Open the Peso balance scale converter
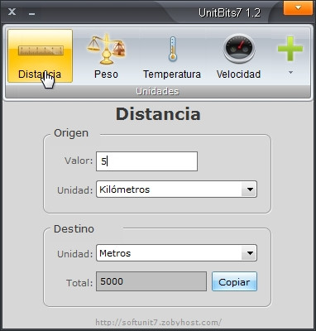The height and width of the screenshot is (331, 316). [106, 56]
